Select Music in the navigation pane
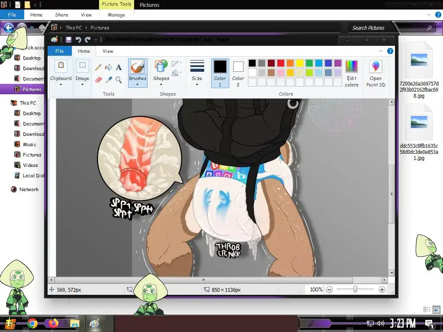The width and height of the screenshot is (443, 332). coord(29,144)
